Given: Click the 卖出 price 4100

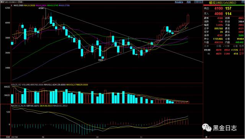Looking at the screenshot, I should tap(219, 8).
